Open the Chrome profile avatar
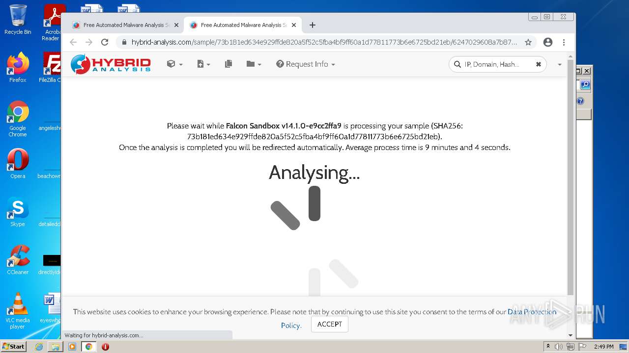 click(x=548, y=42)
